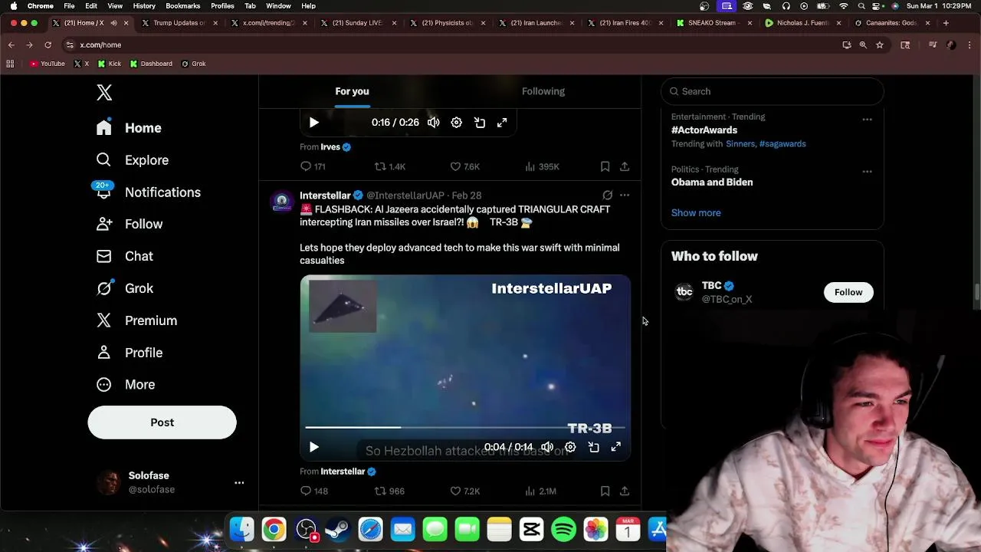This screenshot has width=981, height=552.
Task: Open Explore search page
Action: (x=132, y=160)
